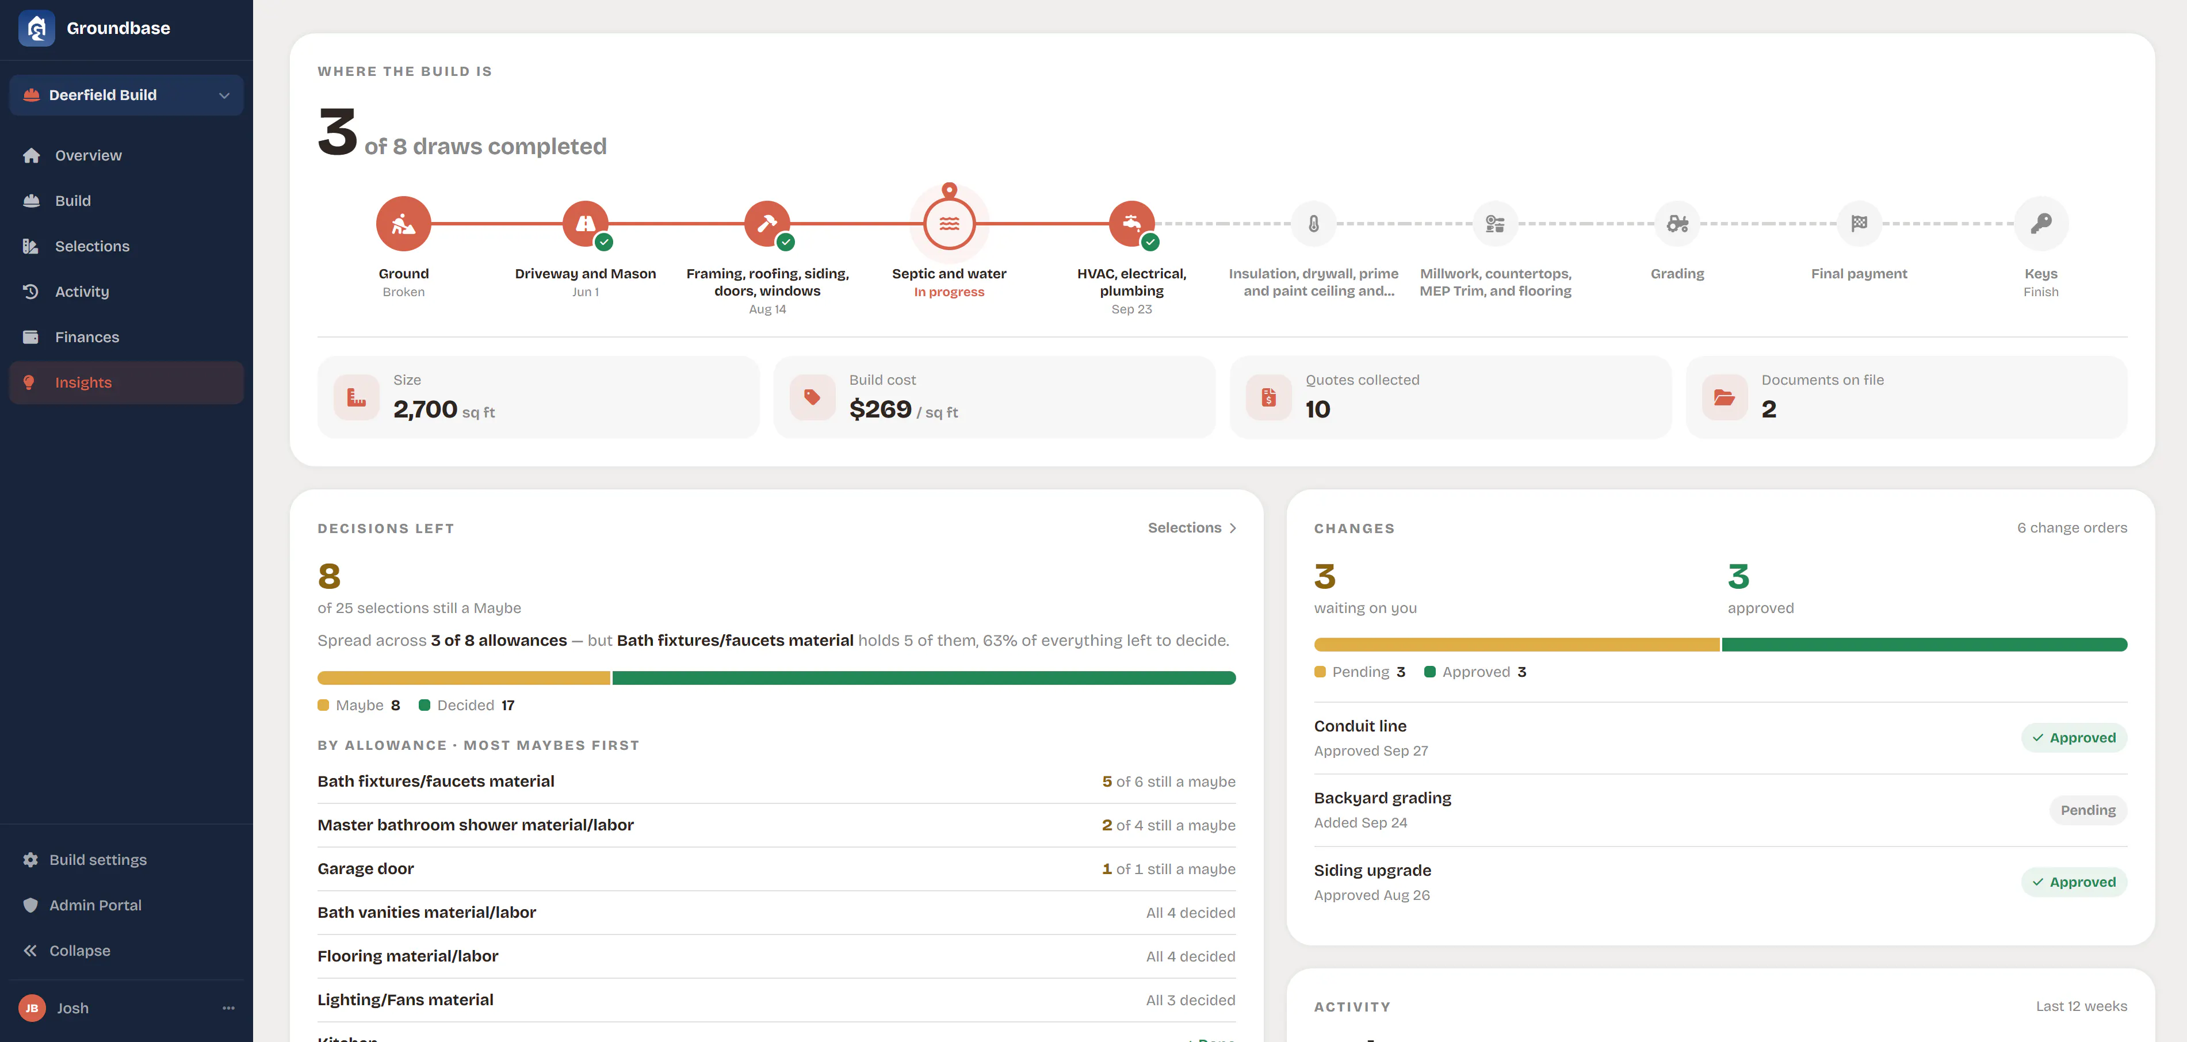2187x1042 pixels.
Task: Click the Millwork, countertops milestone icon
Action: [1495, 224]
